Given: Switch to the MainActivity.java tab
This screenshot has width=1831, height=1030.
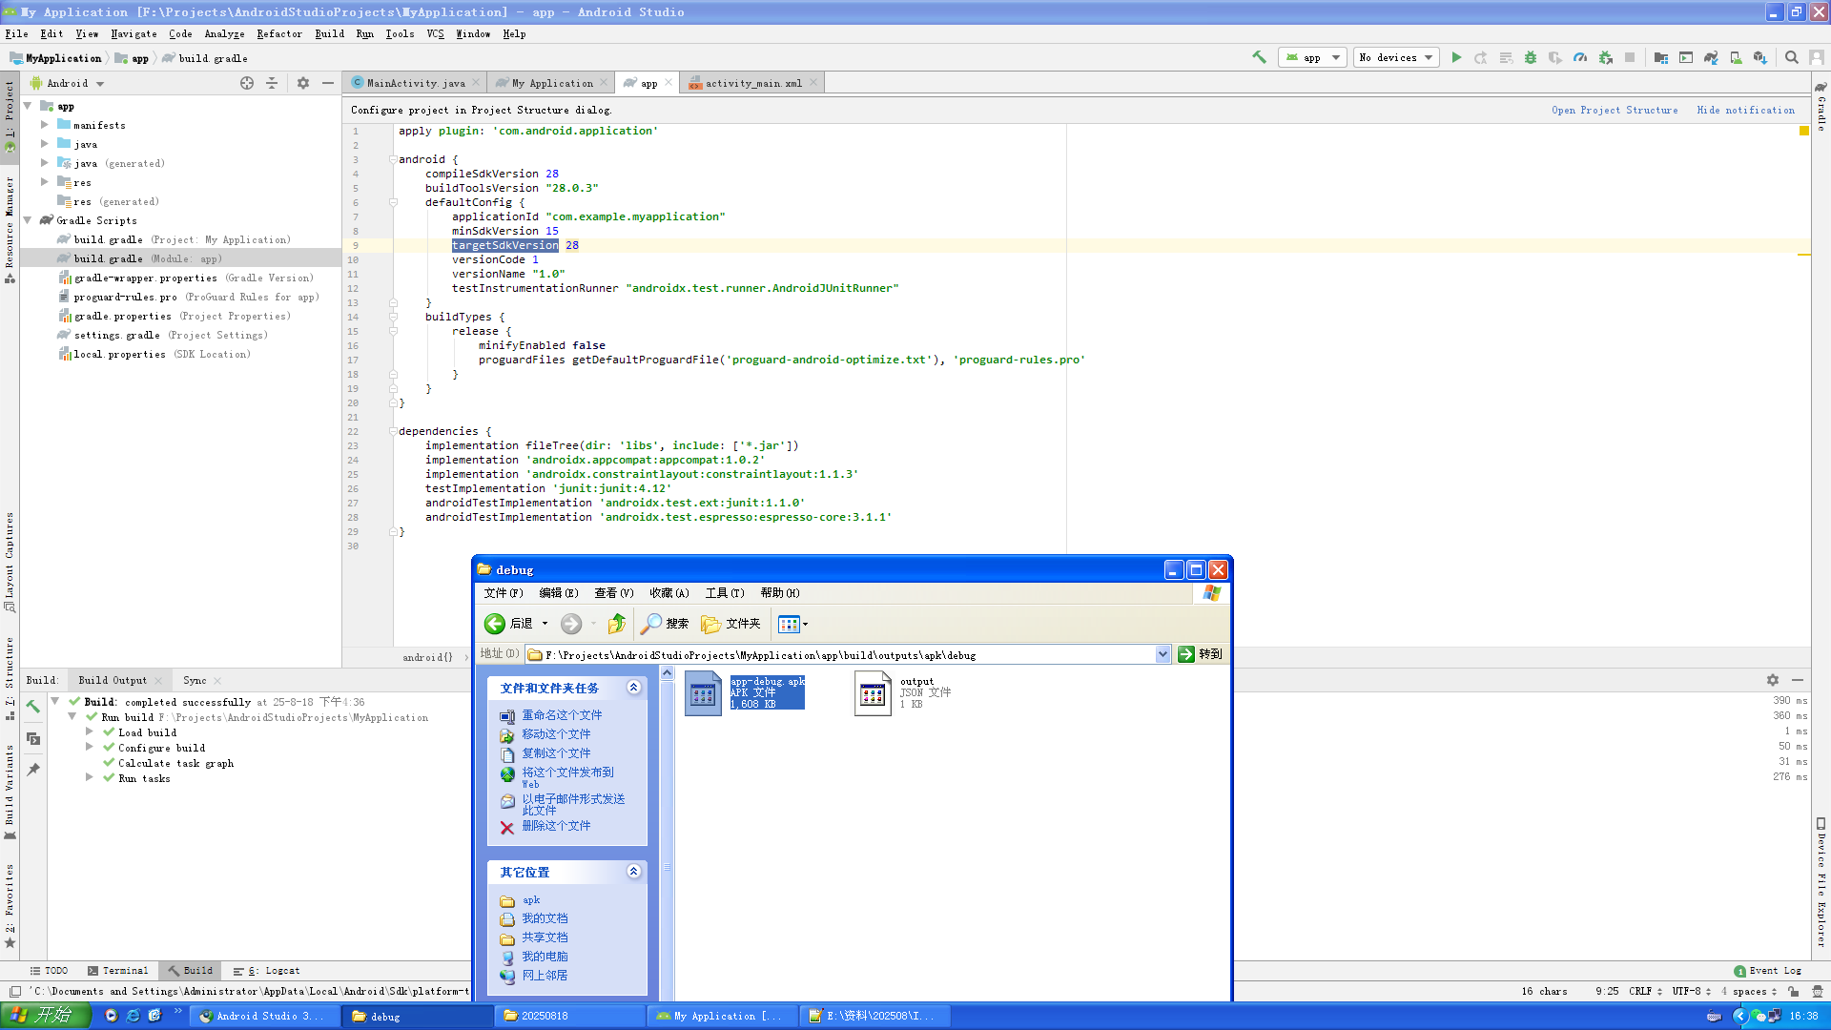Looking at the screenshot, I should tap(416, 83).
